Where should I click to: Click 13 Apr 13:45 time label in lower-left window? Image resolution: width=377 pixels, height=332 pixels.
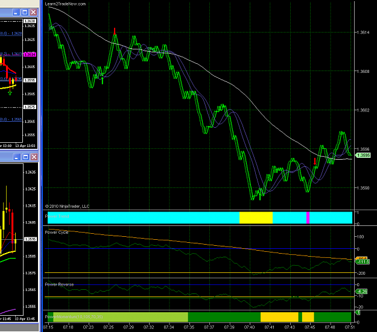(x=25, y=319)
